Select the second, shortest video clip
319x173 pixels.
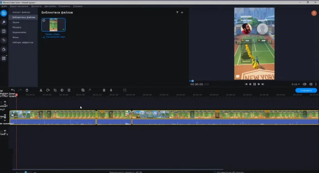tap(114, 115)
